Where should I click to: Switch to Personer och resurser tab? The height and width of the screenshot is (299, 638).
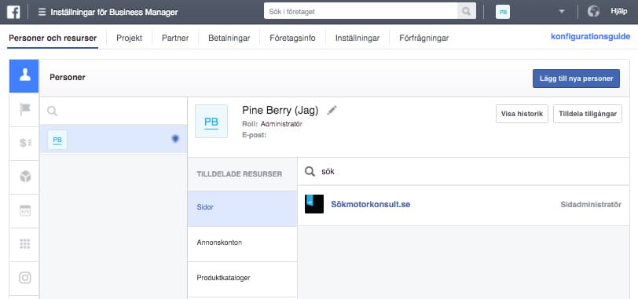pyautogui.click(x=53, y=38)
